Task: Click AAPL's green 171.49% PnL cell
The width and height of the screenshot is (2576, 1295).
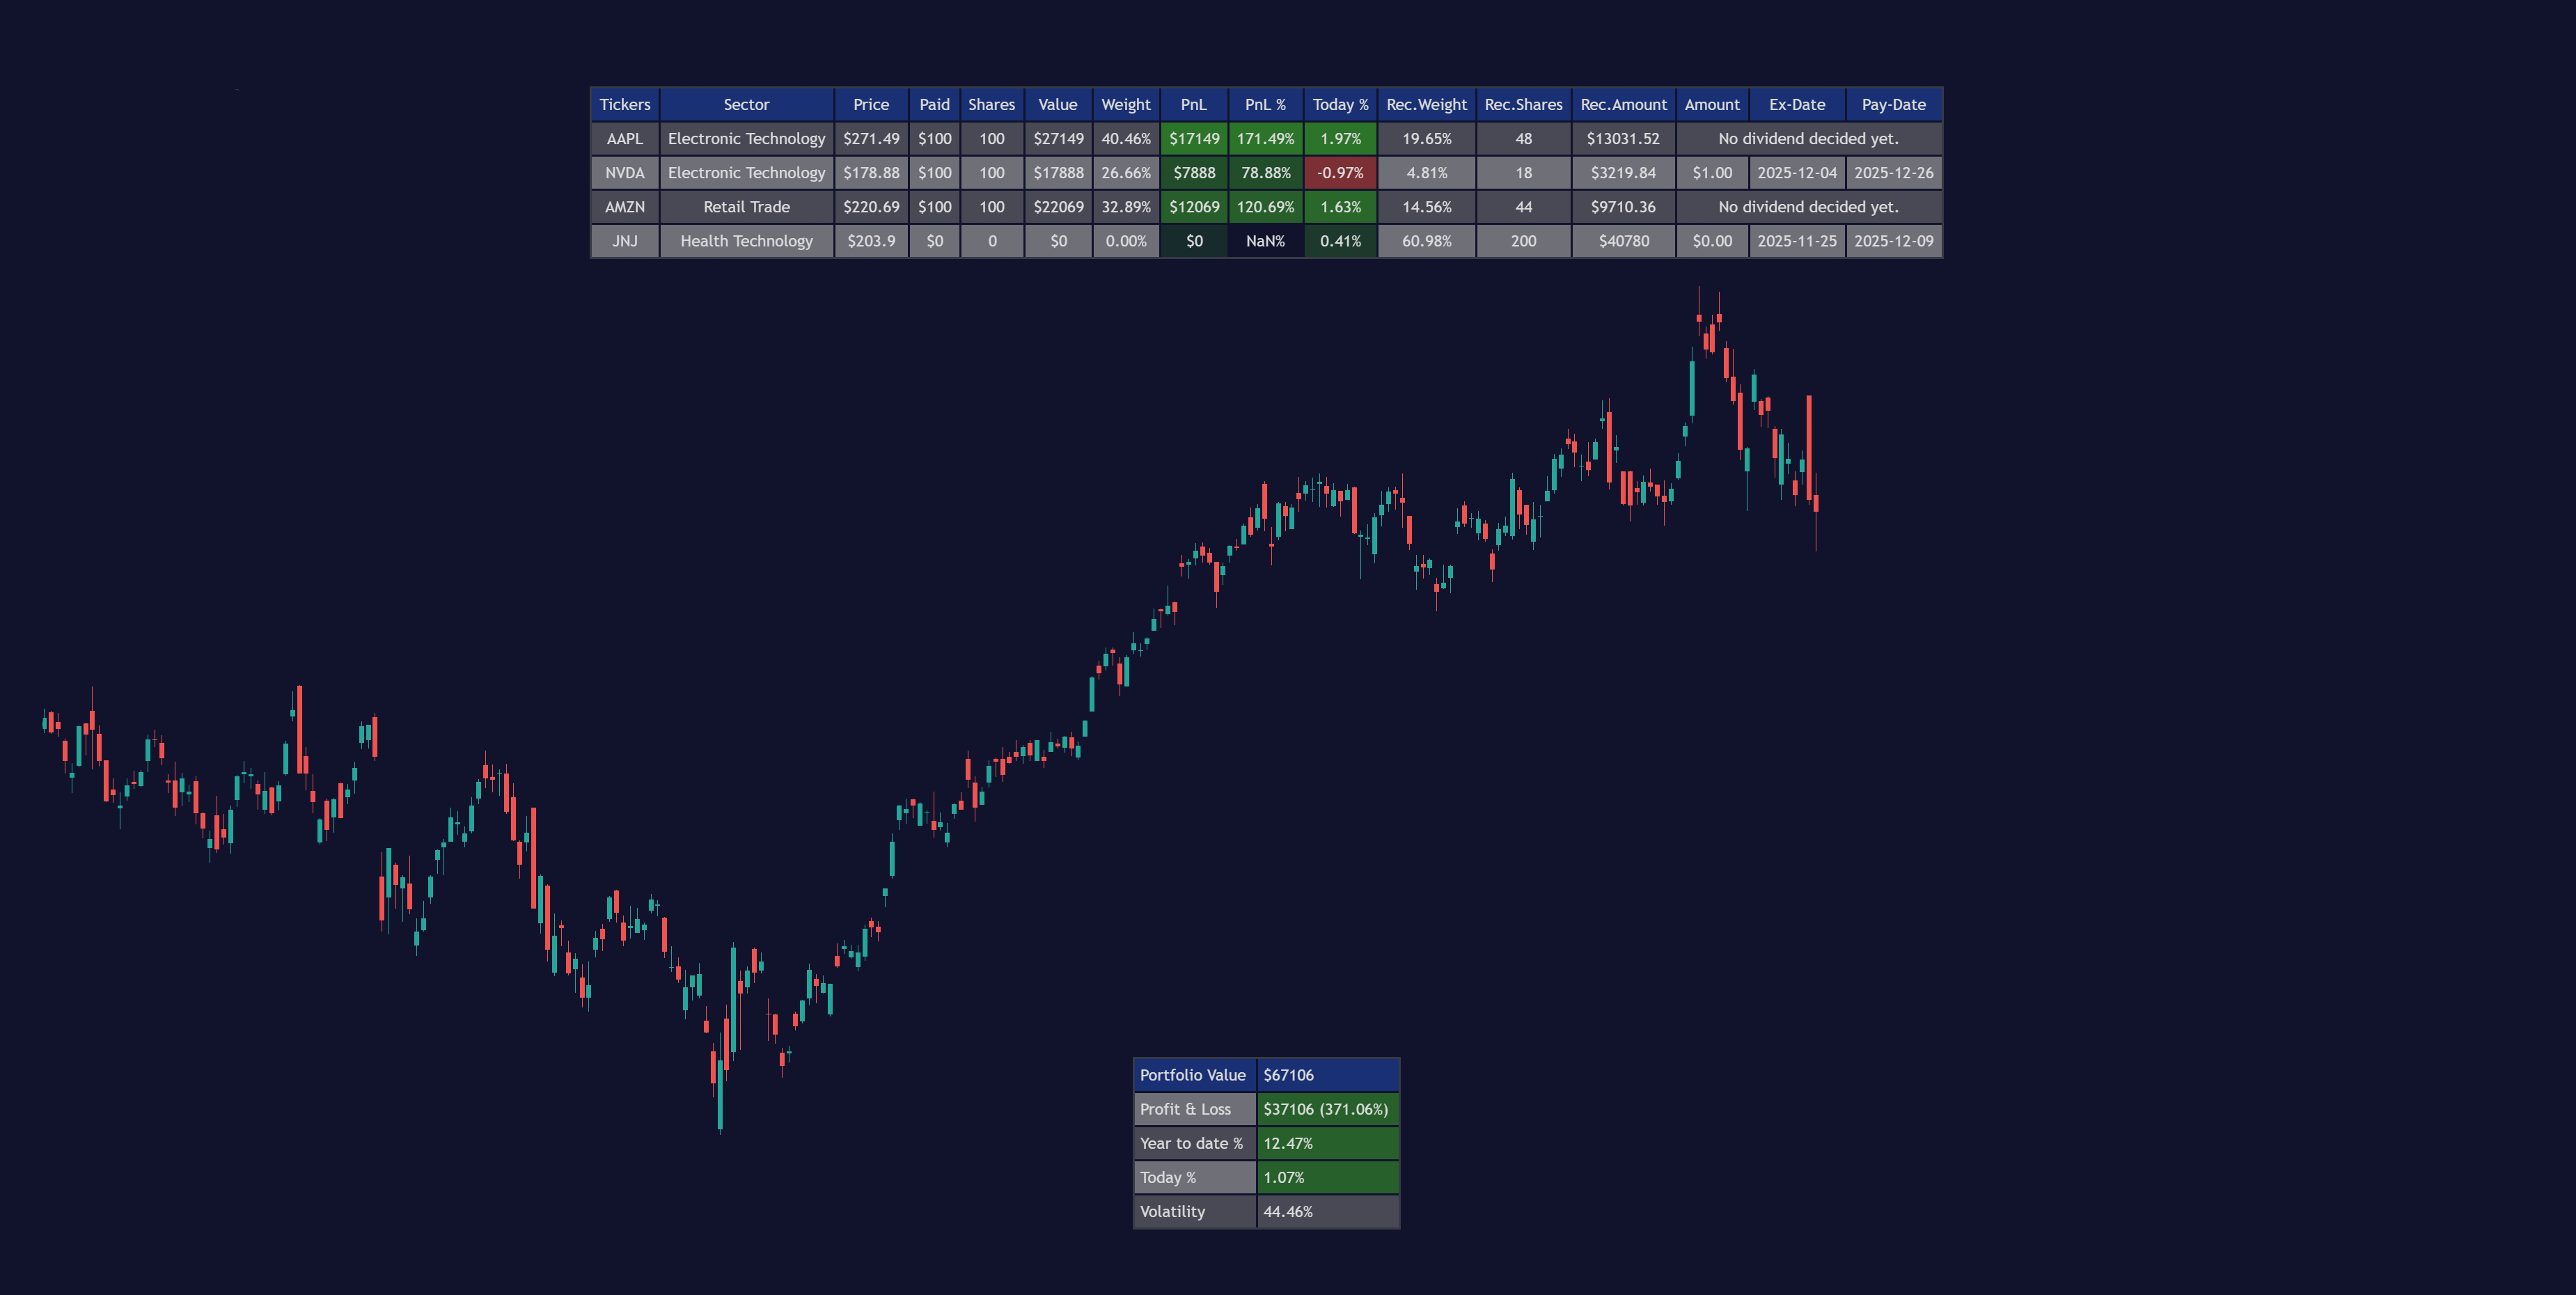Action: tap(1265, 139)
